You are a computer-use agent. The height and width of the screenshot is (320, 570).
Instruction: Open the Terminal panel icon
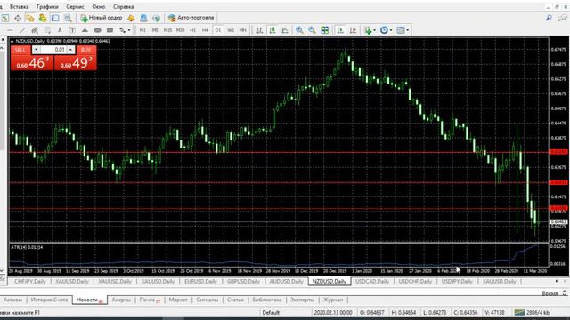pyautogui.click(x=55, y=18)
